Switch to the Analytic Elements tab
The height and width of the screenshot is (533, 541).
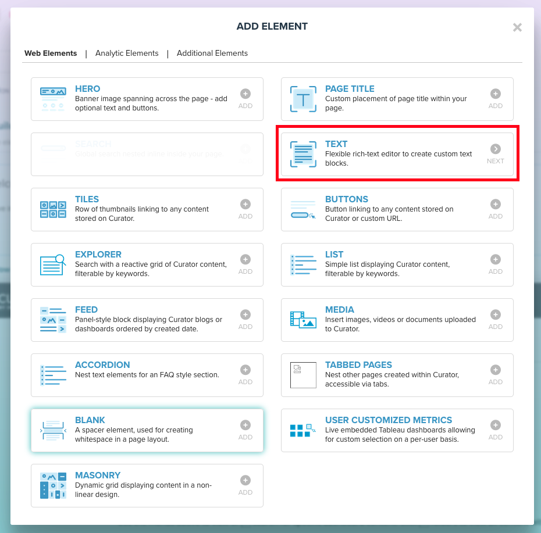click(x=127, y=53)
